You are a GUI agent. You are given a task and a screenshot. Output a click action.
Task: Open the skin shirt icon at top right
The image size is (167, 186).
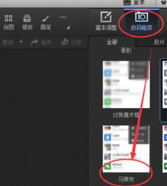click(163, 3)
